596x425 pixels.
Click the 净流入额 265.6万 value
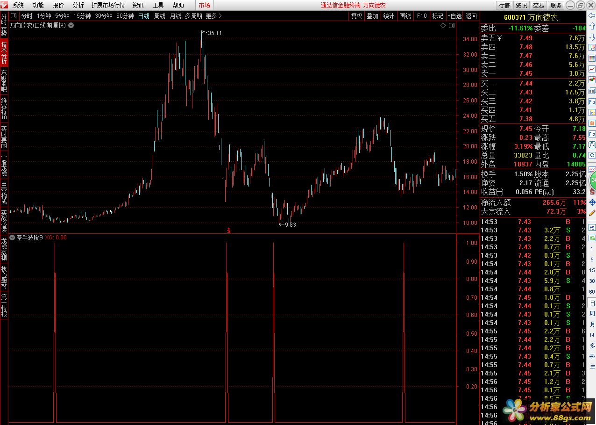coord(554,202)
